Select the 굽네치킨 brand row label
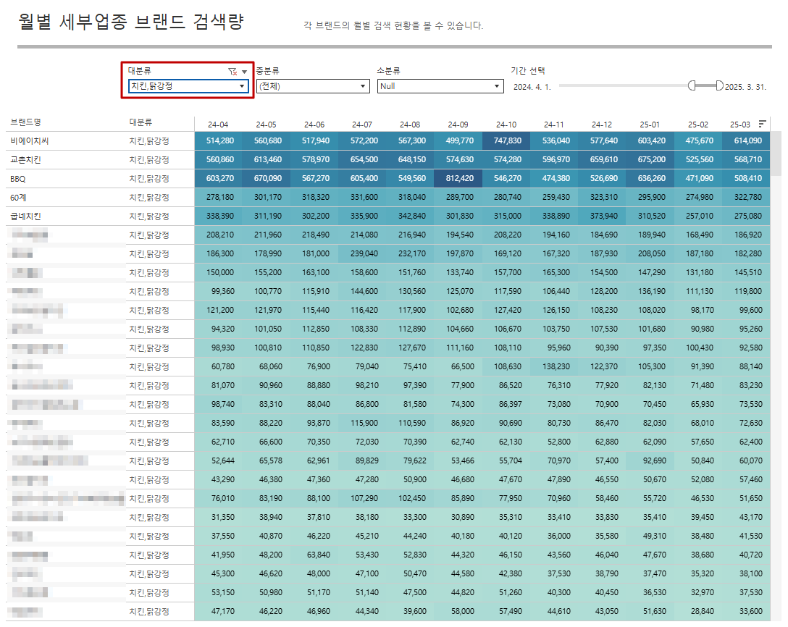 (25, 216)
